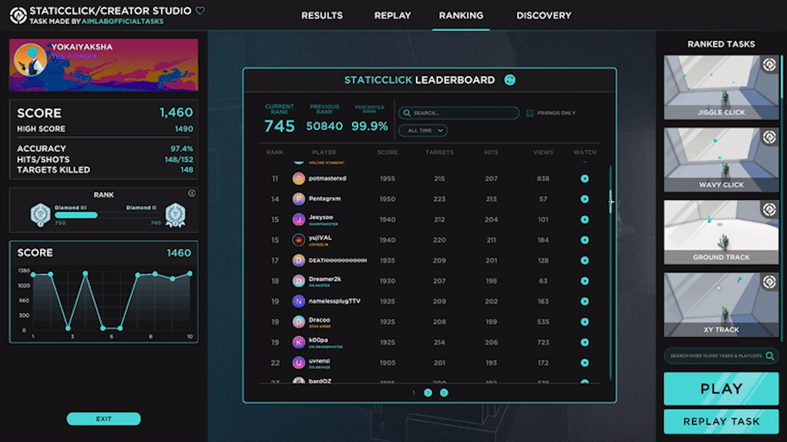Click the Views column header
The height and width of the screenshot is (442, 787).
point(543,152)
